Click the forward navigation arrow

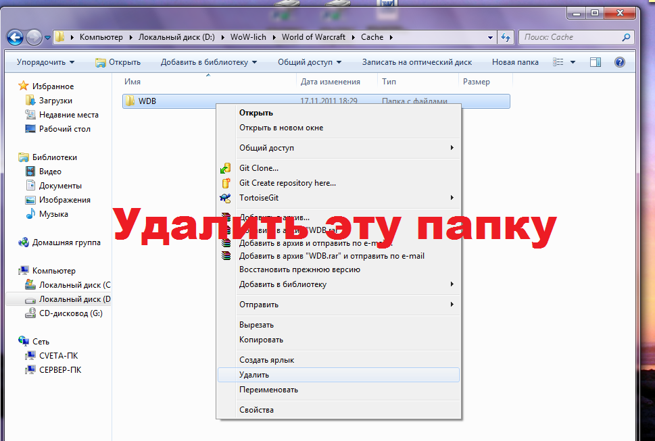pyautogui.click(x=33, y=38)
